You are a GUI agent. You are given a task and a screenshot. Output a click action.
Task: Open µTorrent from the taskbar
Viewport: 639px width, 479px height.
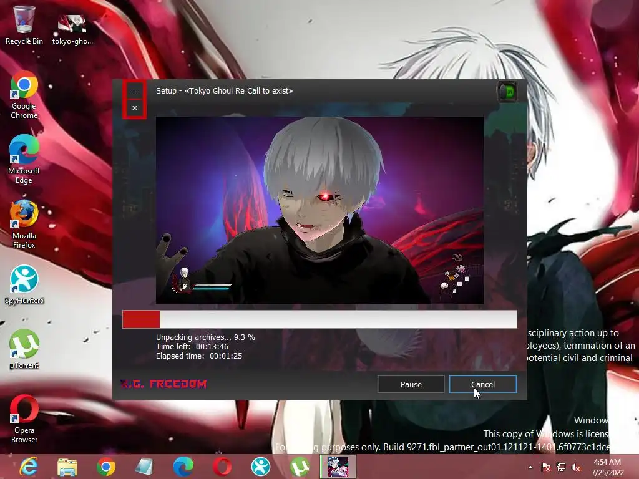300,467
